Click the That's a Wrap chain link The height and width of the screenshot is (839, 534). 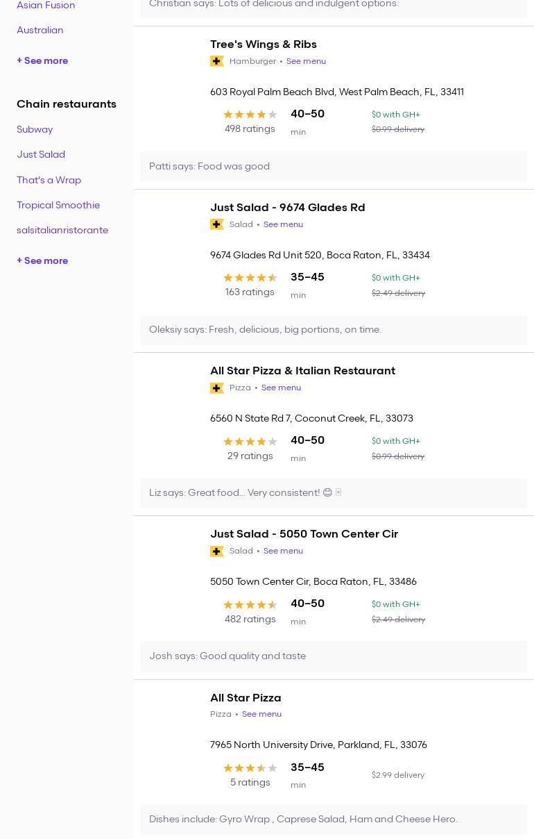point(49,180)
